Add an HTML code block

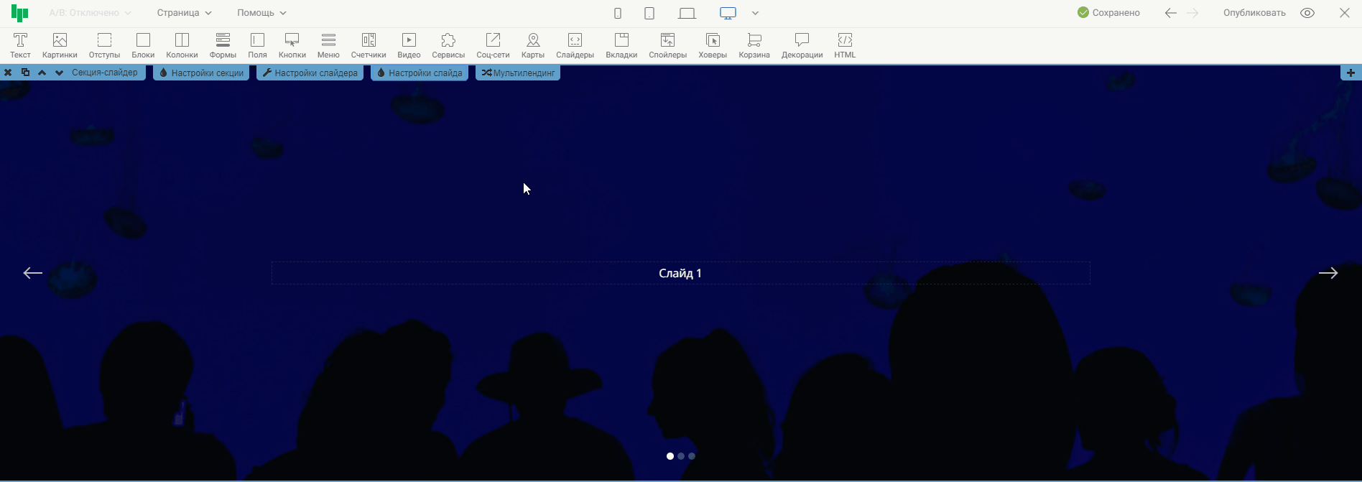(x=845, y=45)
